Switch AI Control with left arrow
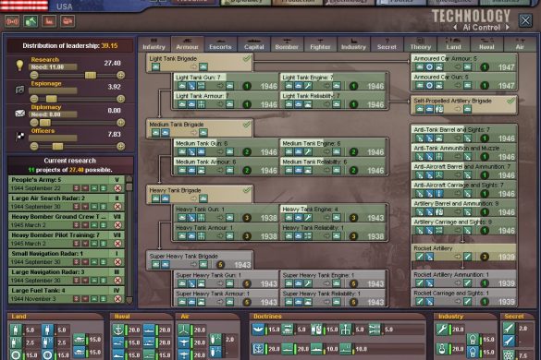Screen dimensions: 541x360 tap(455, 27)
